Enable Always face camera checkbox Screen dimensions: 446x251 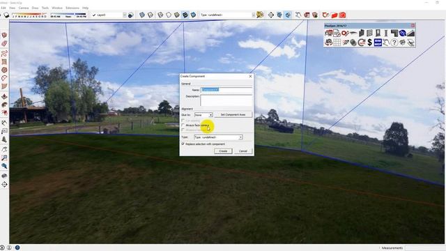tap(183, 125)
